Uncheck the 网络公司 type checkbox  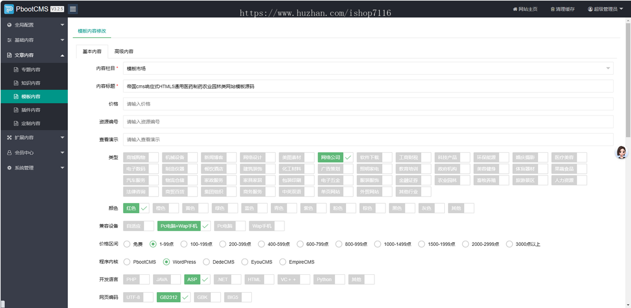335,157
